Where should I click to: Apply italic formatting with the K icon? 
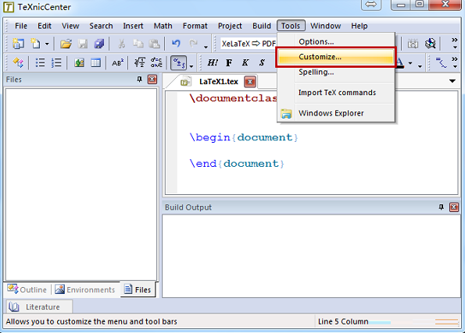click(x=245, y=62)
